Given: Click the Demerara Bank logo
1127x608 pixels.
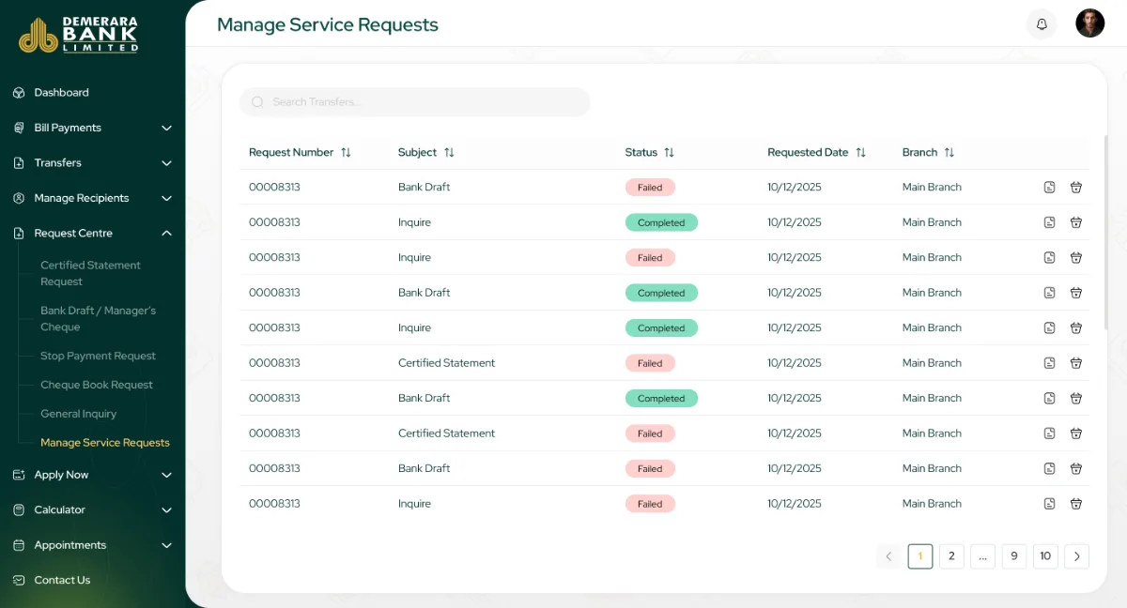Looking at the screenshot, I should click(79, 35).
